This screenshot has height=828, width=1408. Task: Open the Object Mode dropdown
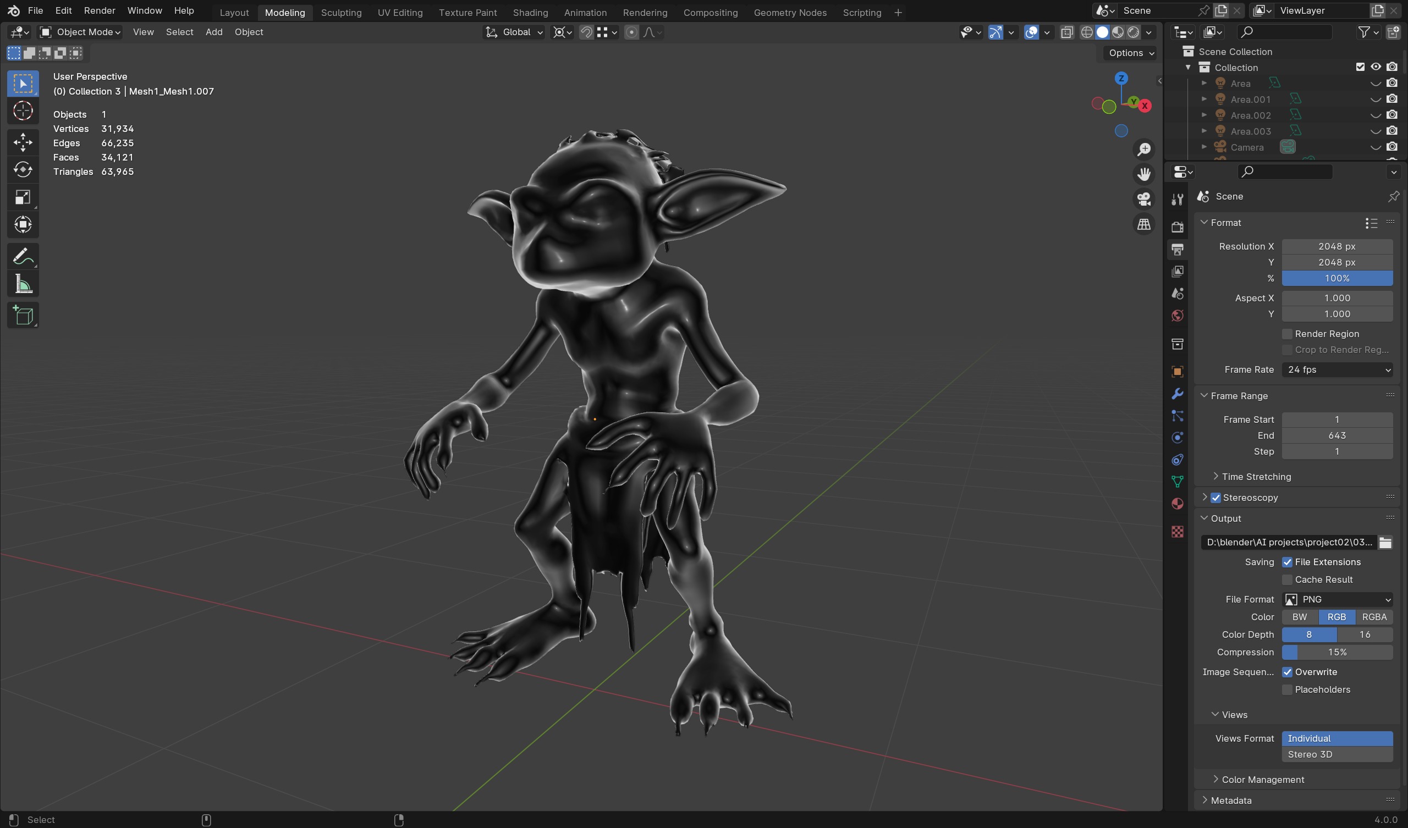pyautogui.click(x=81, y=32)
